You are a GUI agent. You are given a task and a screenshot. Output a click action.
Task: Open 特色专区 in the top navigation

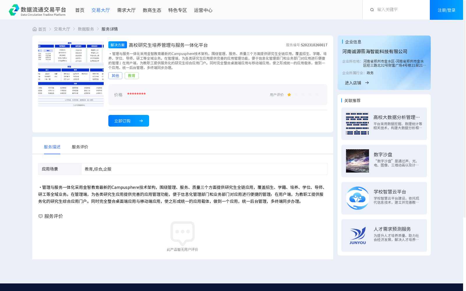tap(178, 10)
